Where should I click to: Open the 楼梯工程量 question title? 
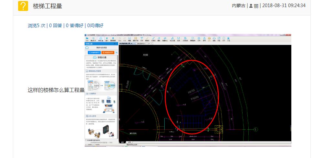47,6
